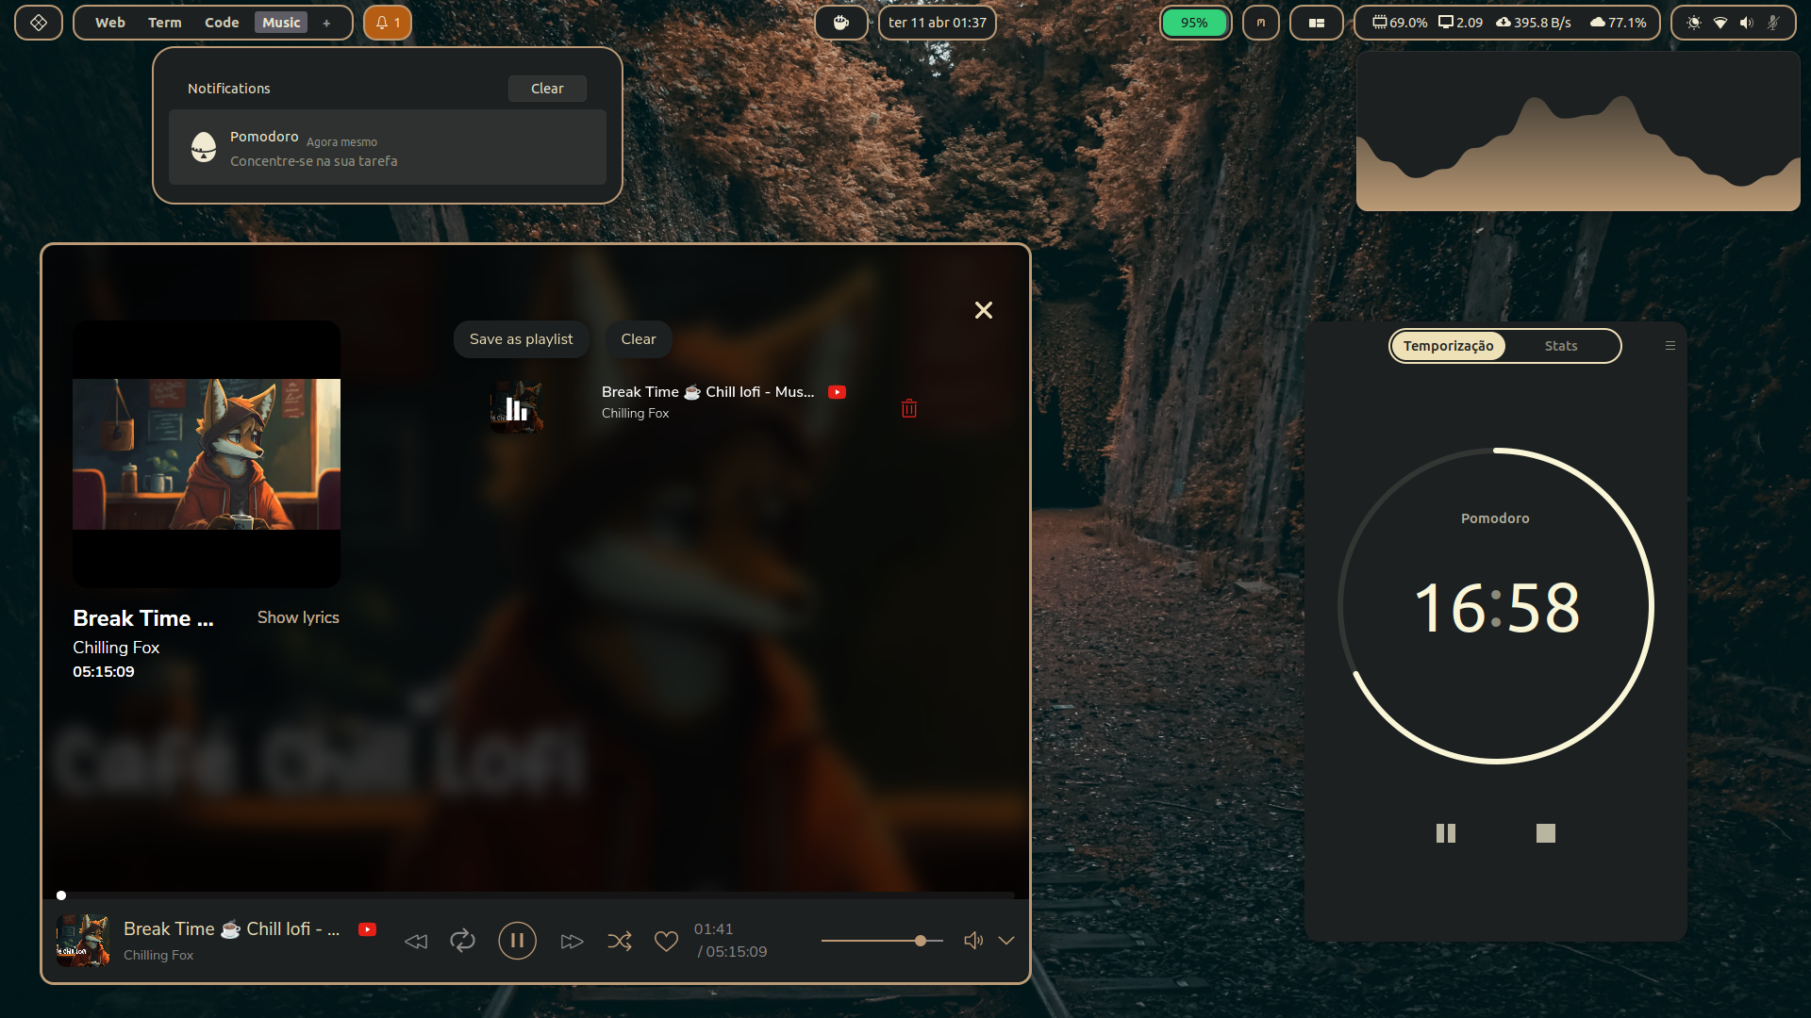This screenshot has width=1811, height=1018.
Task: Pause the Pomodoro timer
Action: pos(1445,833)
